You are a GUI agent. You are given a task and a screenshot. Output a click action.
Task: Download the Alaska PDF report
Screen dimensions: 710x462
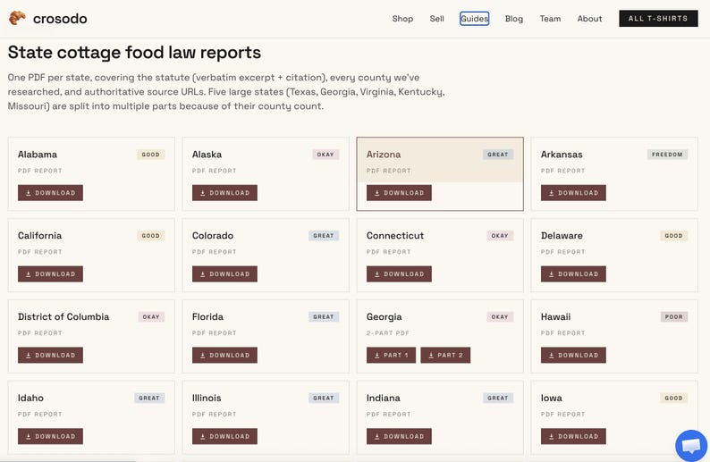pos(224,193)
